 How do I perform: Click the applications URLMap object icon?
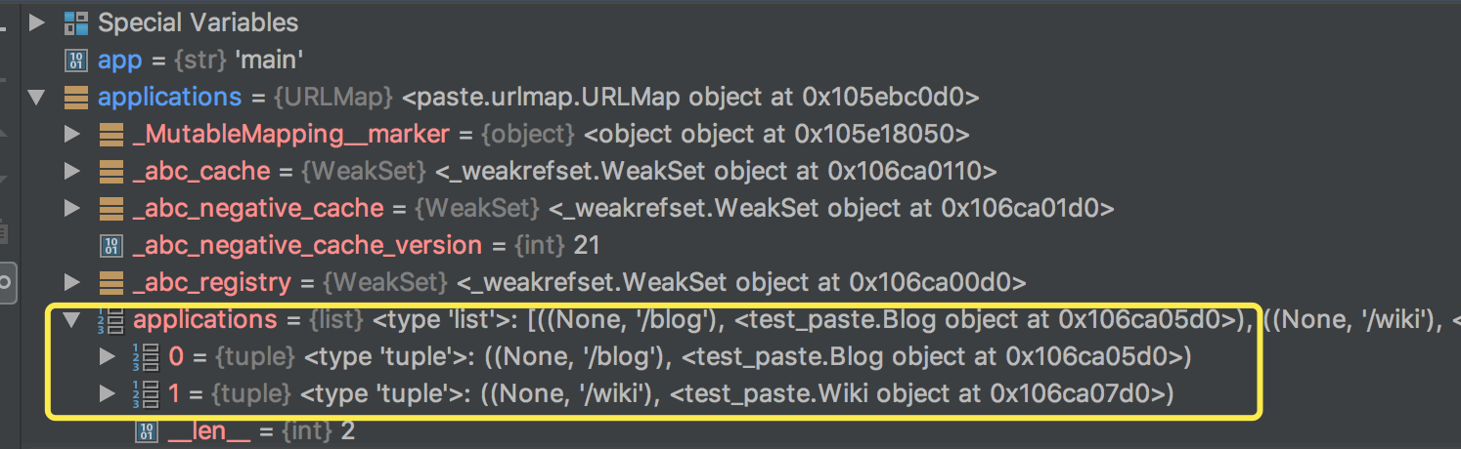75,97
